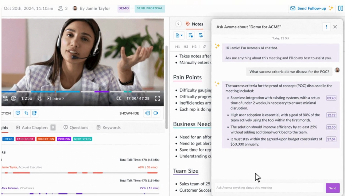345x196 pixels.
Task: Click the Business Needs heading in notes
Action: coord(192,124)
